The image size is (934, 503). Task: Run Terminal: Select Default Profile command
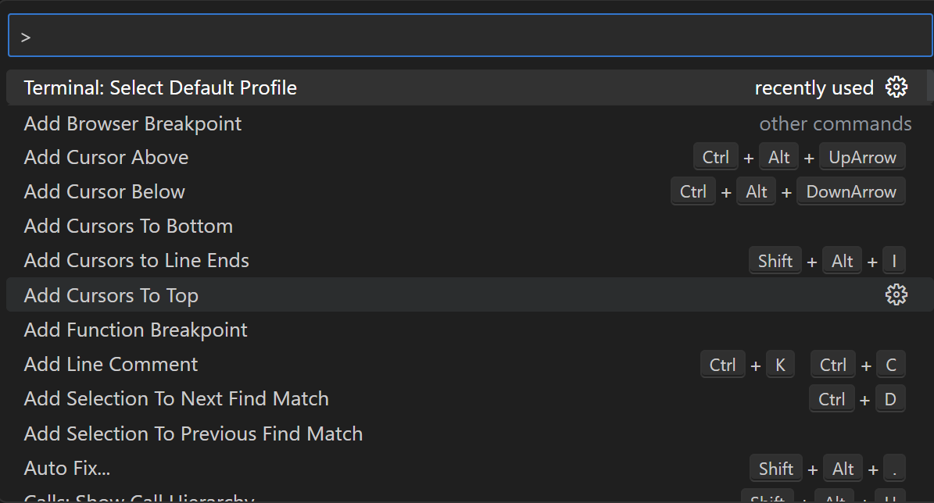160,87
